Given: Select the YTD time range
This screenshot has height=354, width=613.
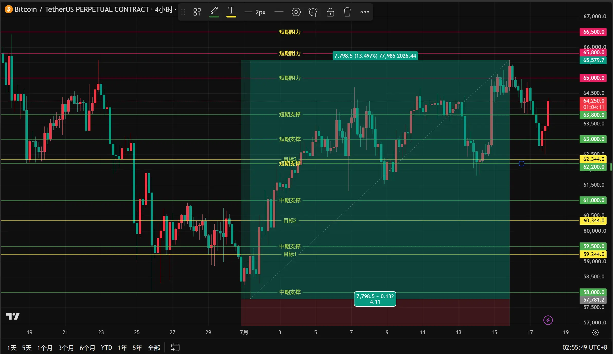Looking at the screenshot, I should pyautogui.click(x=106, y=348).
